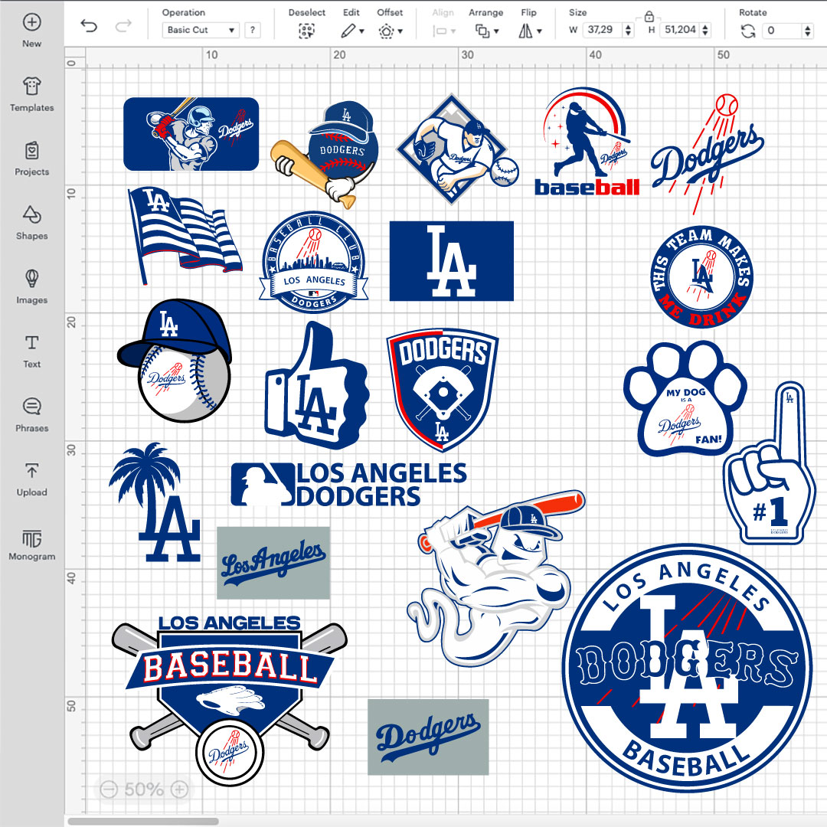Toggle the size lock to keep proportions
The width and height of the screenshot is (827, 827).
click(x=650, y=16)
